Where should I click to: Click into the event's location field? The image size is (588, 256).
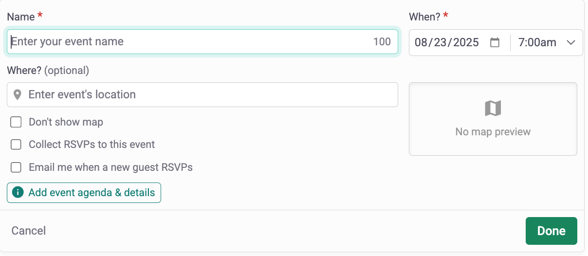(x=202, y=94)
